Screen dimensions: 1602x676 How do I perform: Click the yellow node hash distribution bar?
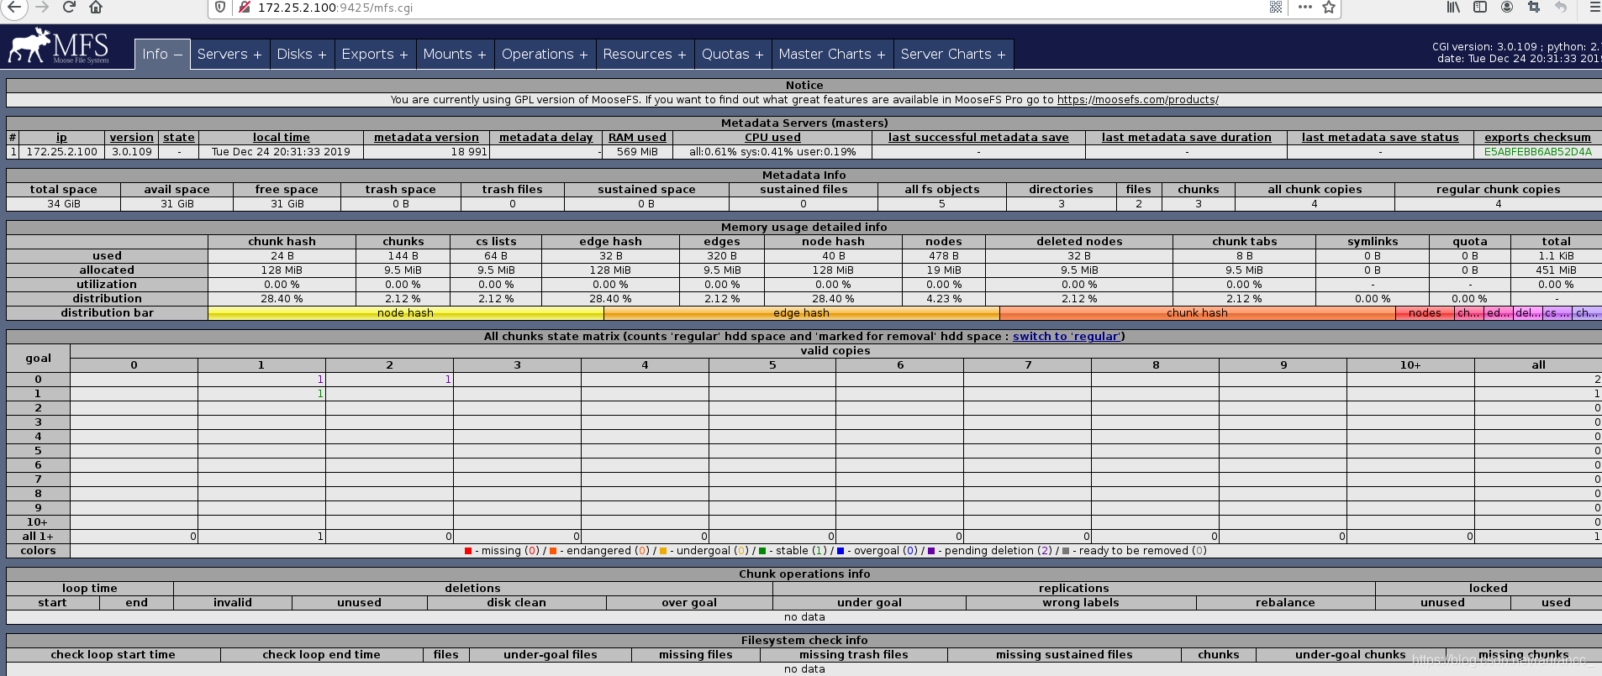coord(406,313)
